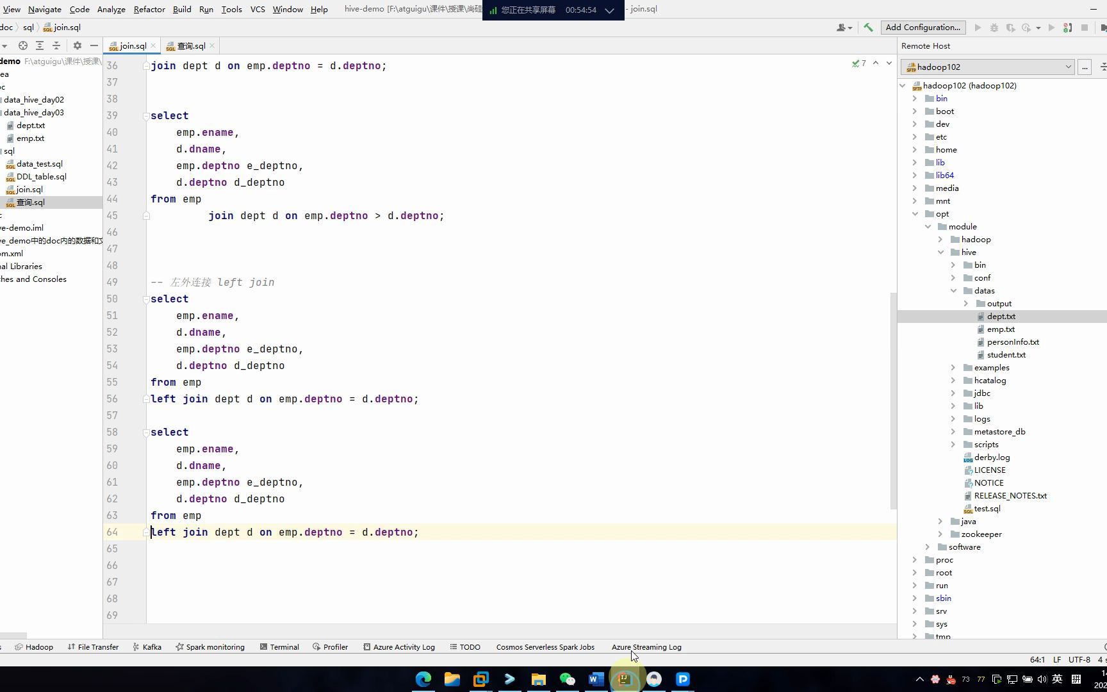Click the LF line separator in status bar
The height and width of the screenshot is (692, 1107).
pos(1056,660)
